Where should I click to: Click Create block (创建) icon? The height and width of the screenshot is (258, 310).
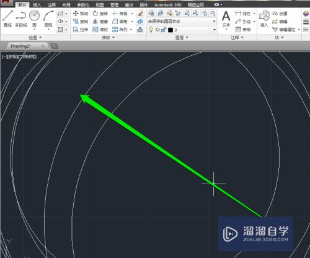click(280, 14)
